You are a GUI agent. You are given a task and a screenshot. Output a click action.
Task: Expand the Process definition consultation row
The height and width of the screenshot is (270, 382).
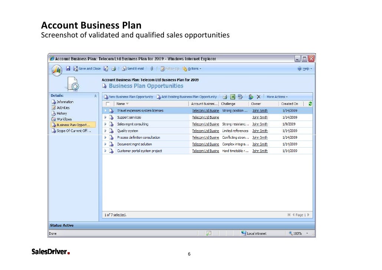pyautogui.click(x=105, y=138)
